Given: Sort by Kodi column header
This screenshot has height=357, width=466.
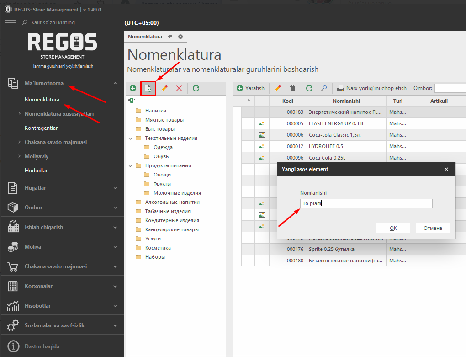Looking at the screenshot, I should 288,101.
